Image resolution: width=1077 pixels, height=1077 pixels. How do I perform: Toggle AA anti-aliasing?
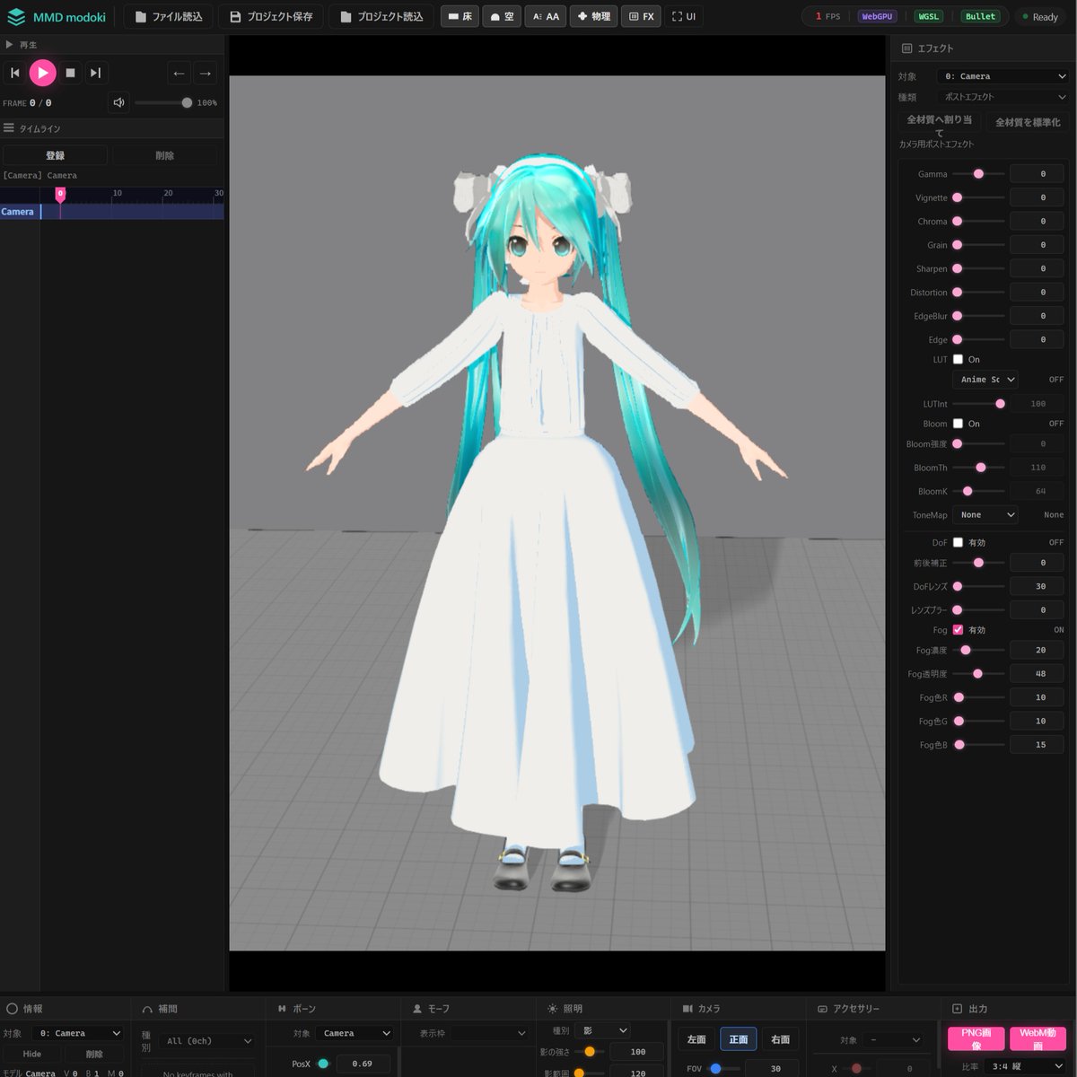pyautogui.click(x=546, y=16)
